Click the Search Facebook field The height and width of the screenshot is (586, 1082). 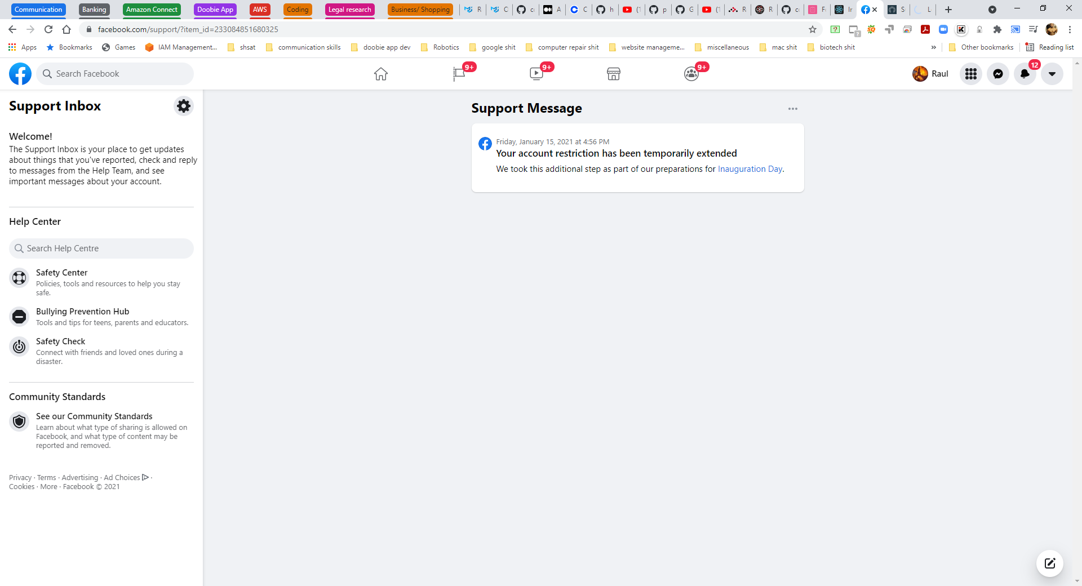pos(115,74)
